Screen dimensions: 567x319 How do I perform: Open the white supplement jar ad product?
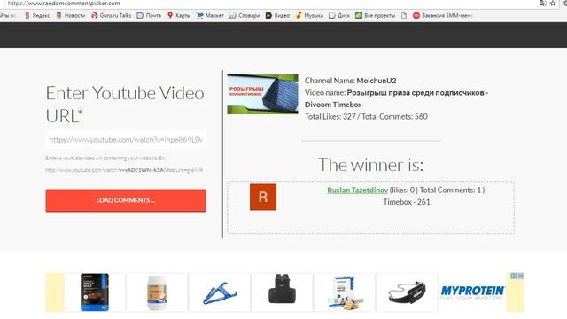[157, 292]
